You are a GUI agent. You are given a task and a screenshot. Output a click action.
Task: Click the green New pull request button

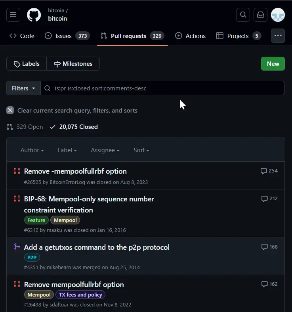point(273,64)
